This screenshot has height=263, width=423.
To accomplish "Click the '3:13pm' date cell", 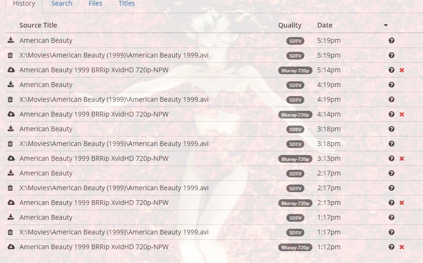I will click(x=329, y=158).
